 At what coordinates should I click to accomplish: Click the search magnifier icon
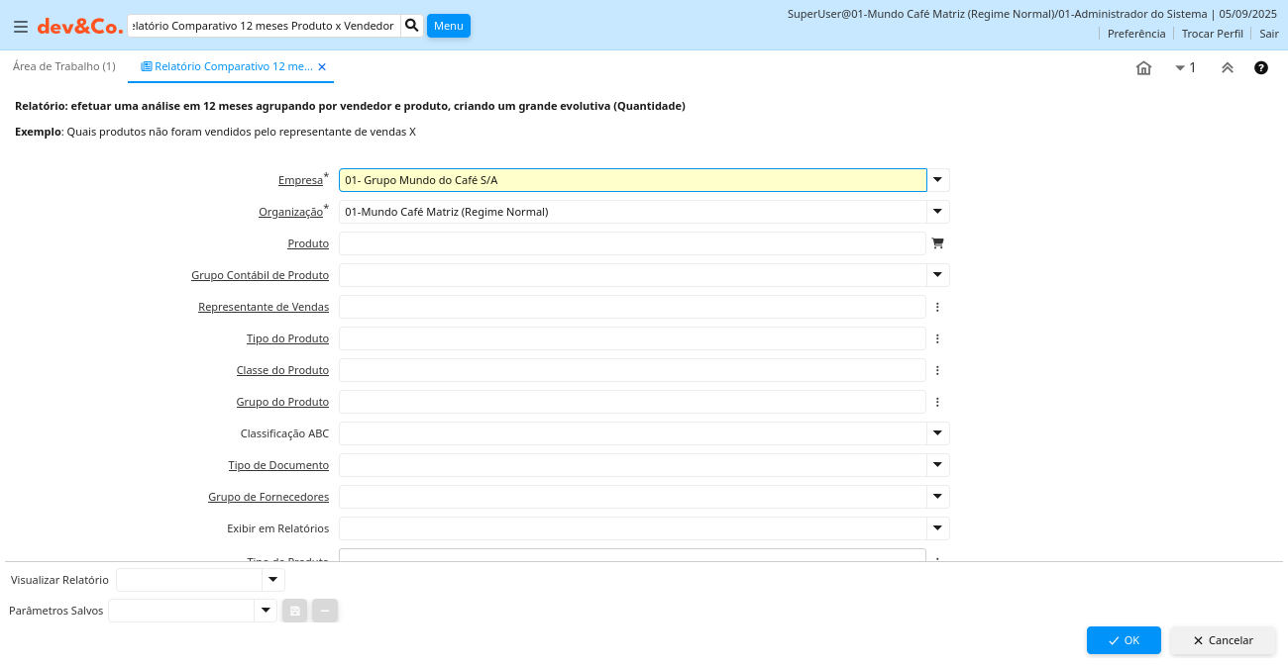click(412, 26)
